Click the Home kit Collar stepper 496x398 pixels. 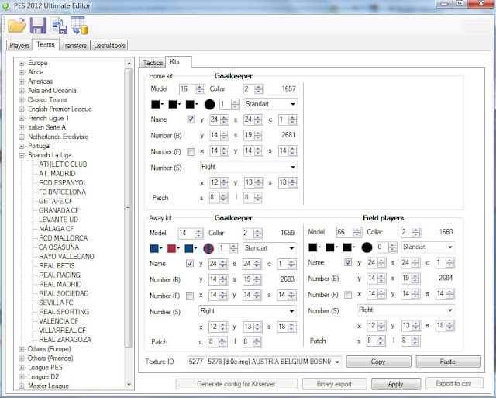point(258,89)
